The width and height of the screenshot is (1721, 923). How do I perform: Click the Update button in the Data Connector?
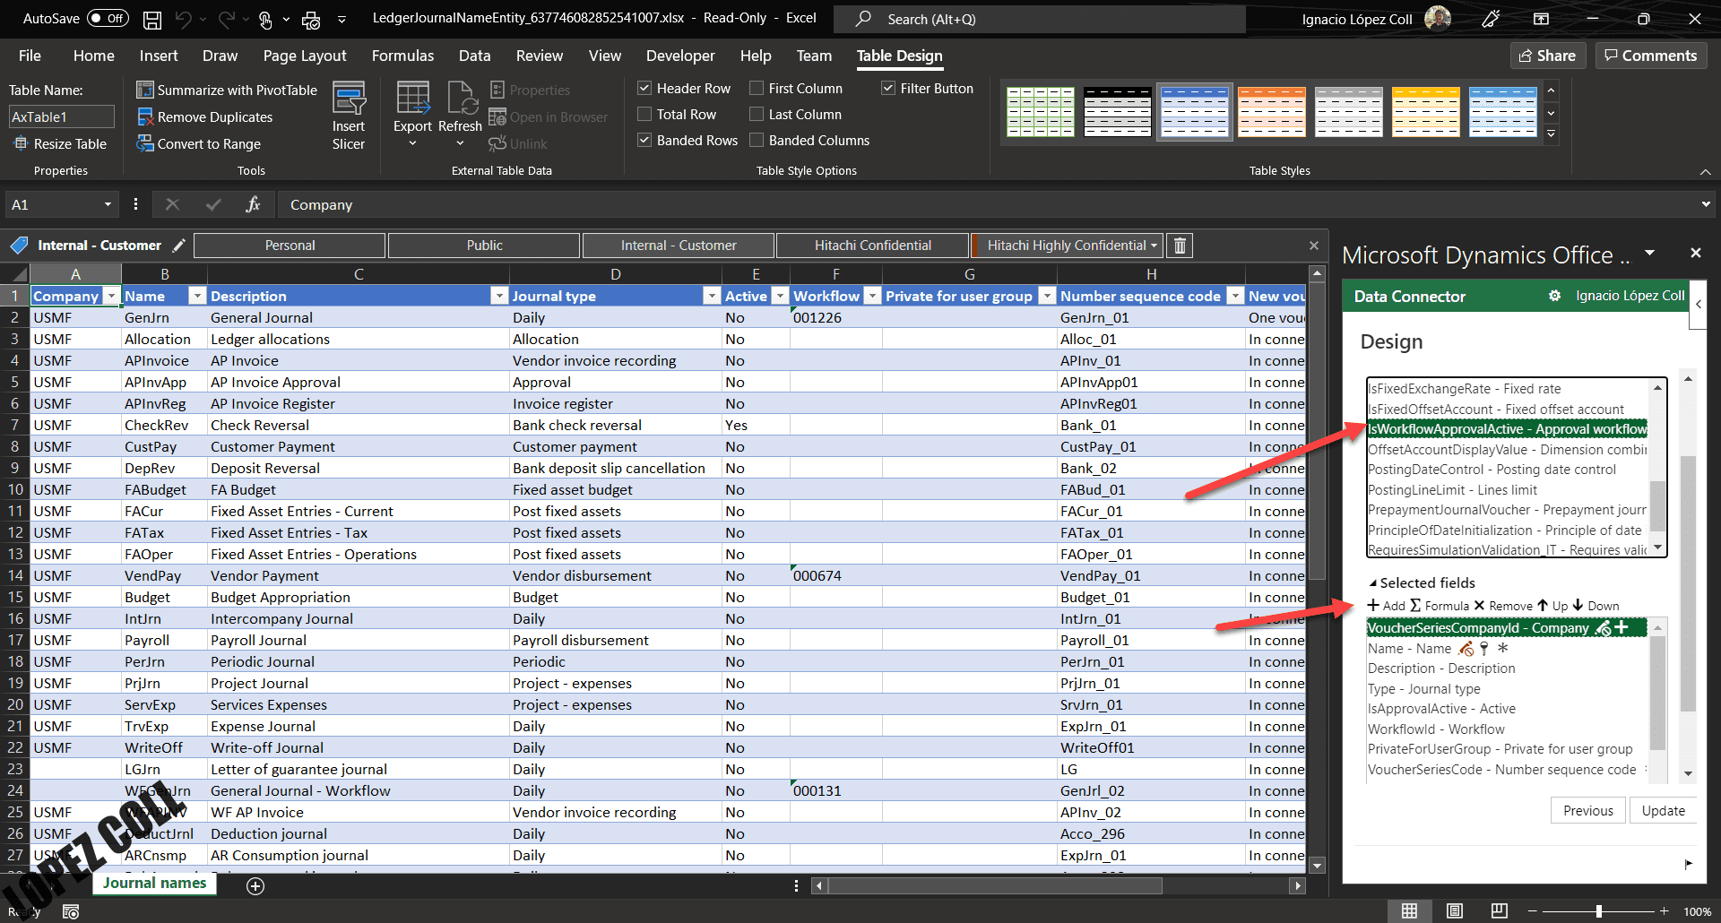coord(1663,810)
